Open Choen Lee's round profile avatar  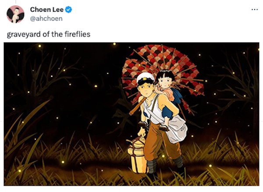click(x=15, y=14)
